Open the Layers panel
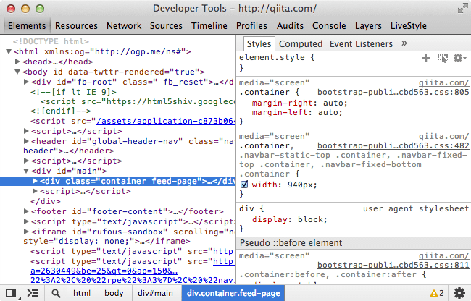Screen dimensions: 471x301 tap(368, 26)
